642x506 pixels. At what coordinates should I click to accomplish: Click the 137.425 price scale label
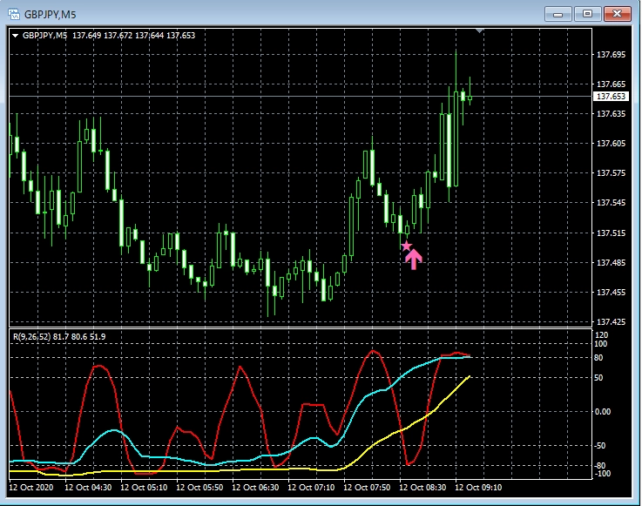tap(611, 322)
